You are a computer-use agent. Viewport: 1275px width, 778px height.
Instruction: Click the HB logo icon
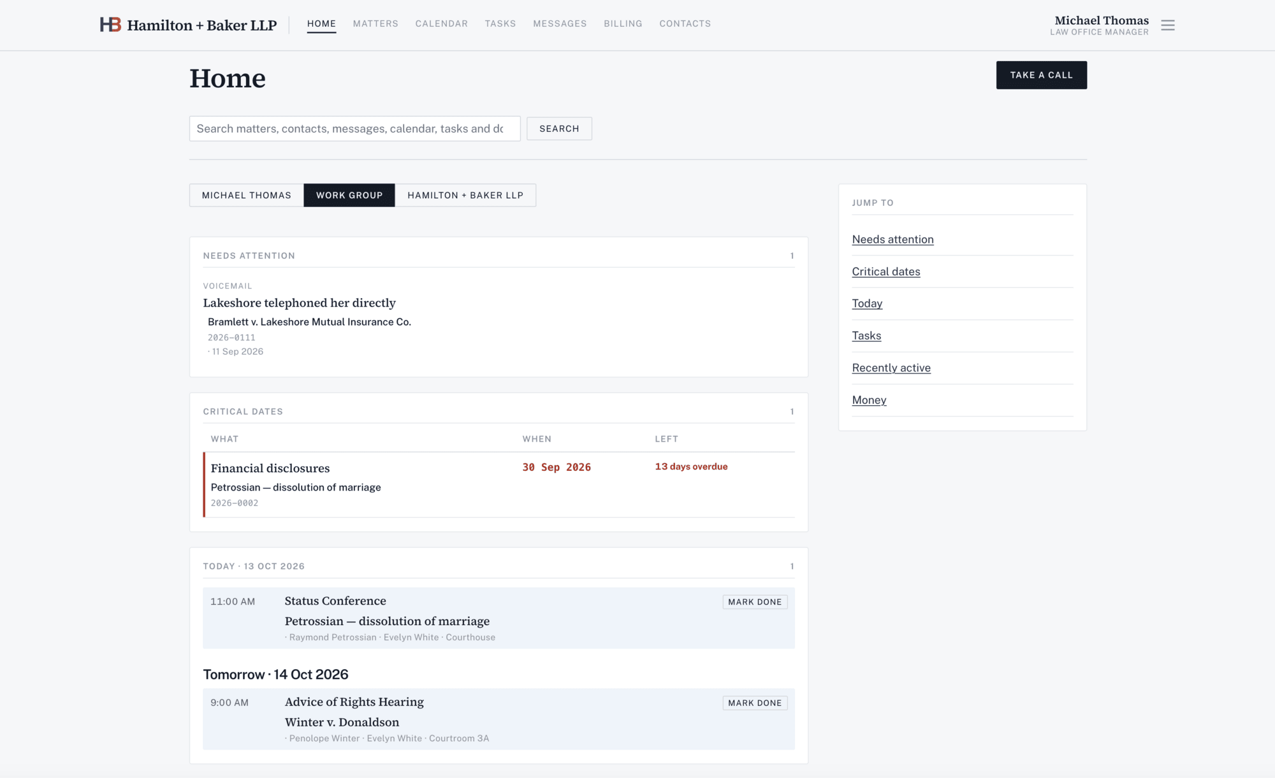coord(110,25)
